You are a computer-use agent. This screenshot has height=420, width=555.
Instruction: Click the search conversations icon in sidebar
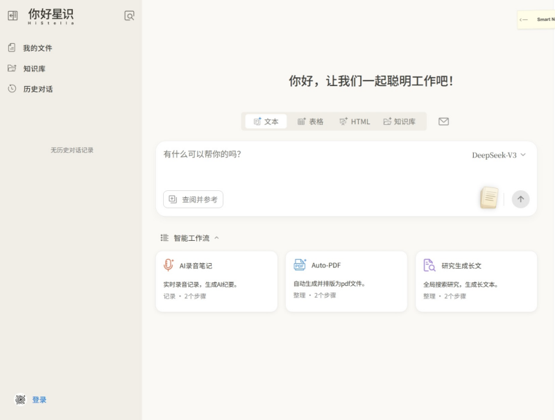[129, 15]
